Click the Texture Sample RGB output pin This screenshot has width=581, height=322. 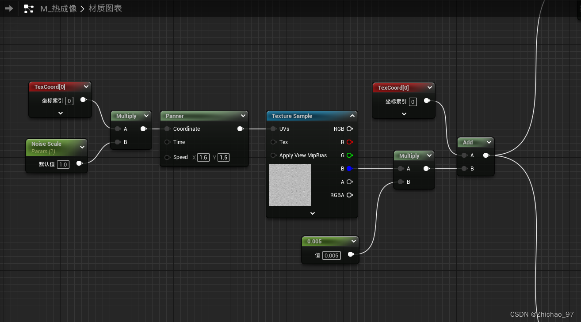tap(350, 129)
